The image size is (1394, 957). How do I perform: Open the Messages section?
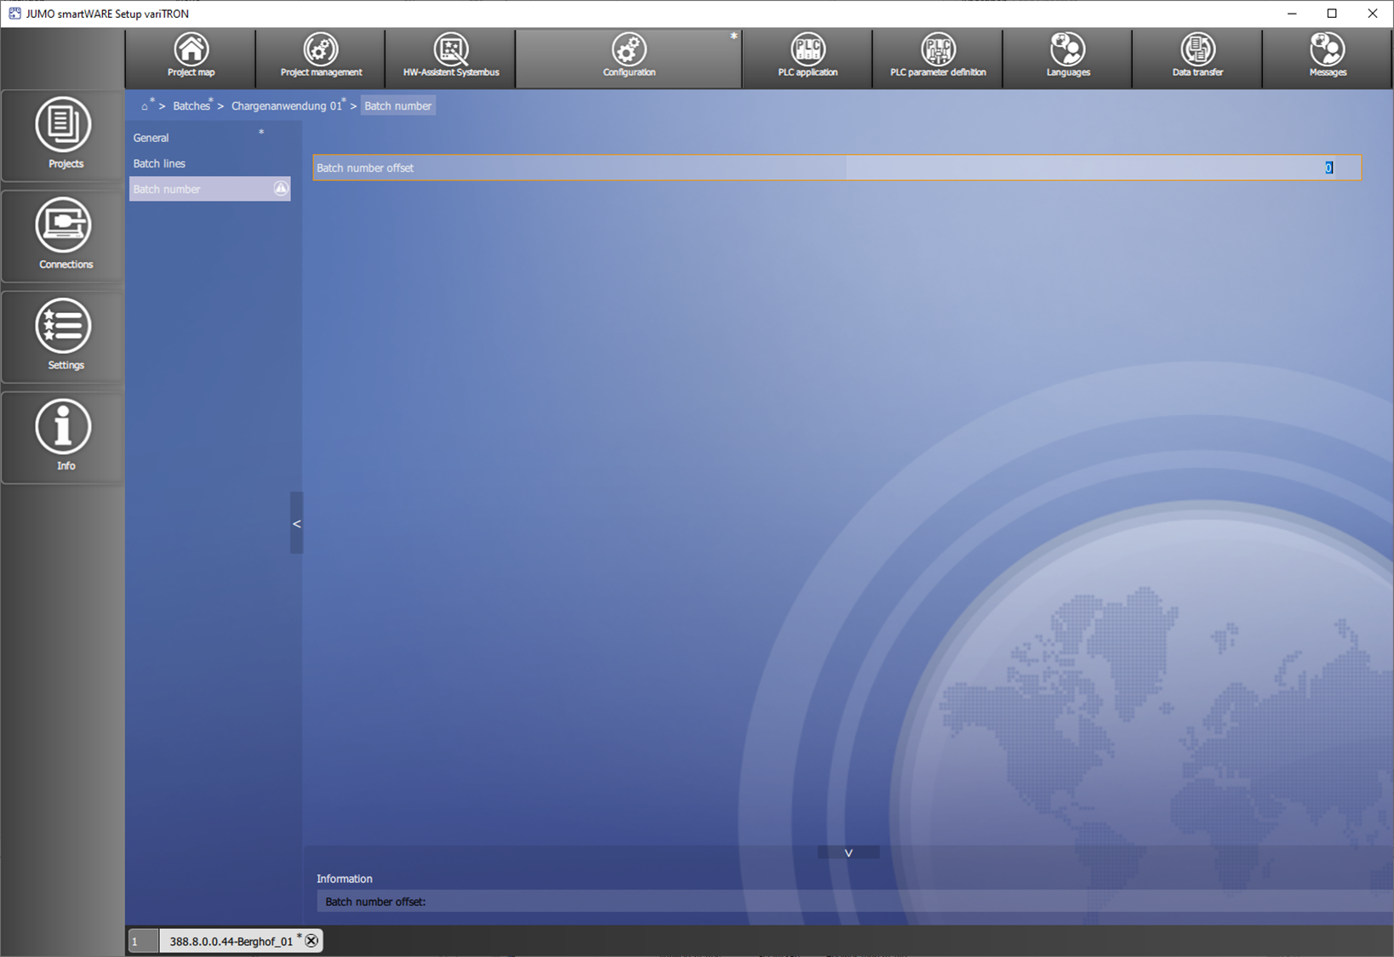(x=1328, y=57)
